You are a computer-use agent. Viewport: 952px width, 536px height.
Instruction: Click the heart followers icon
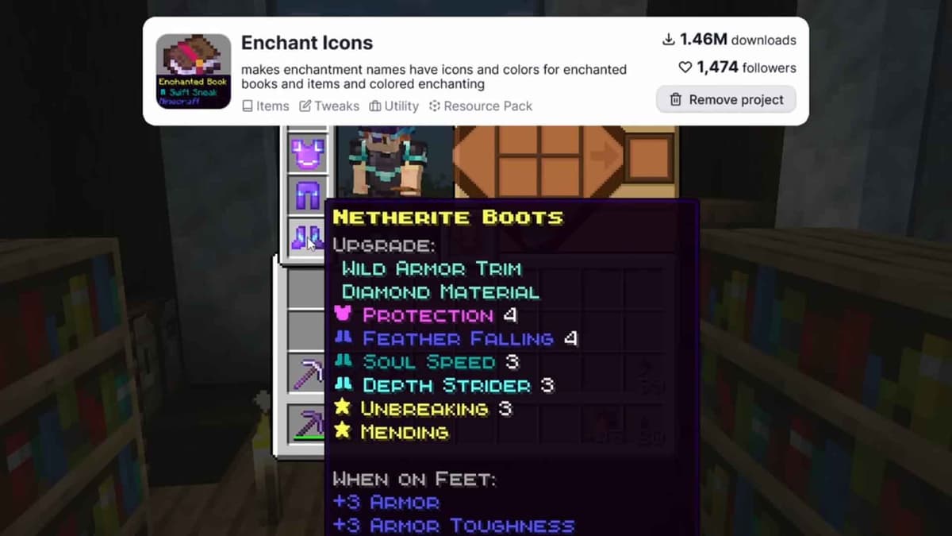click(x=685, y=68)
